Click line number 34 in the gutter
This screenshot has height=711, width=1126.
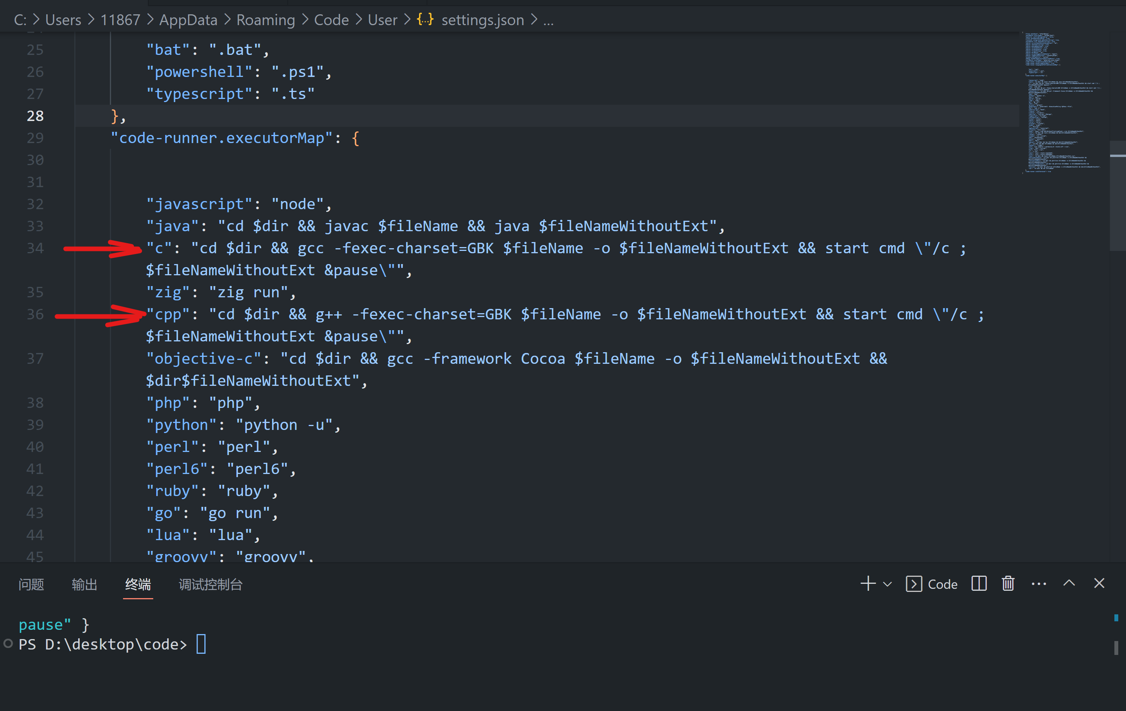[x=35, y=248]
